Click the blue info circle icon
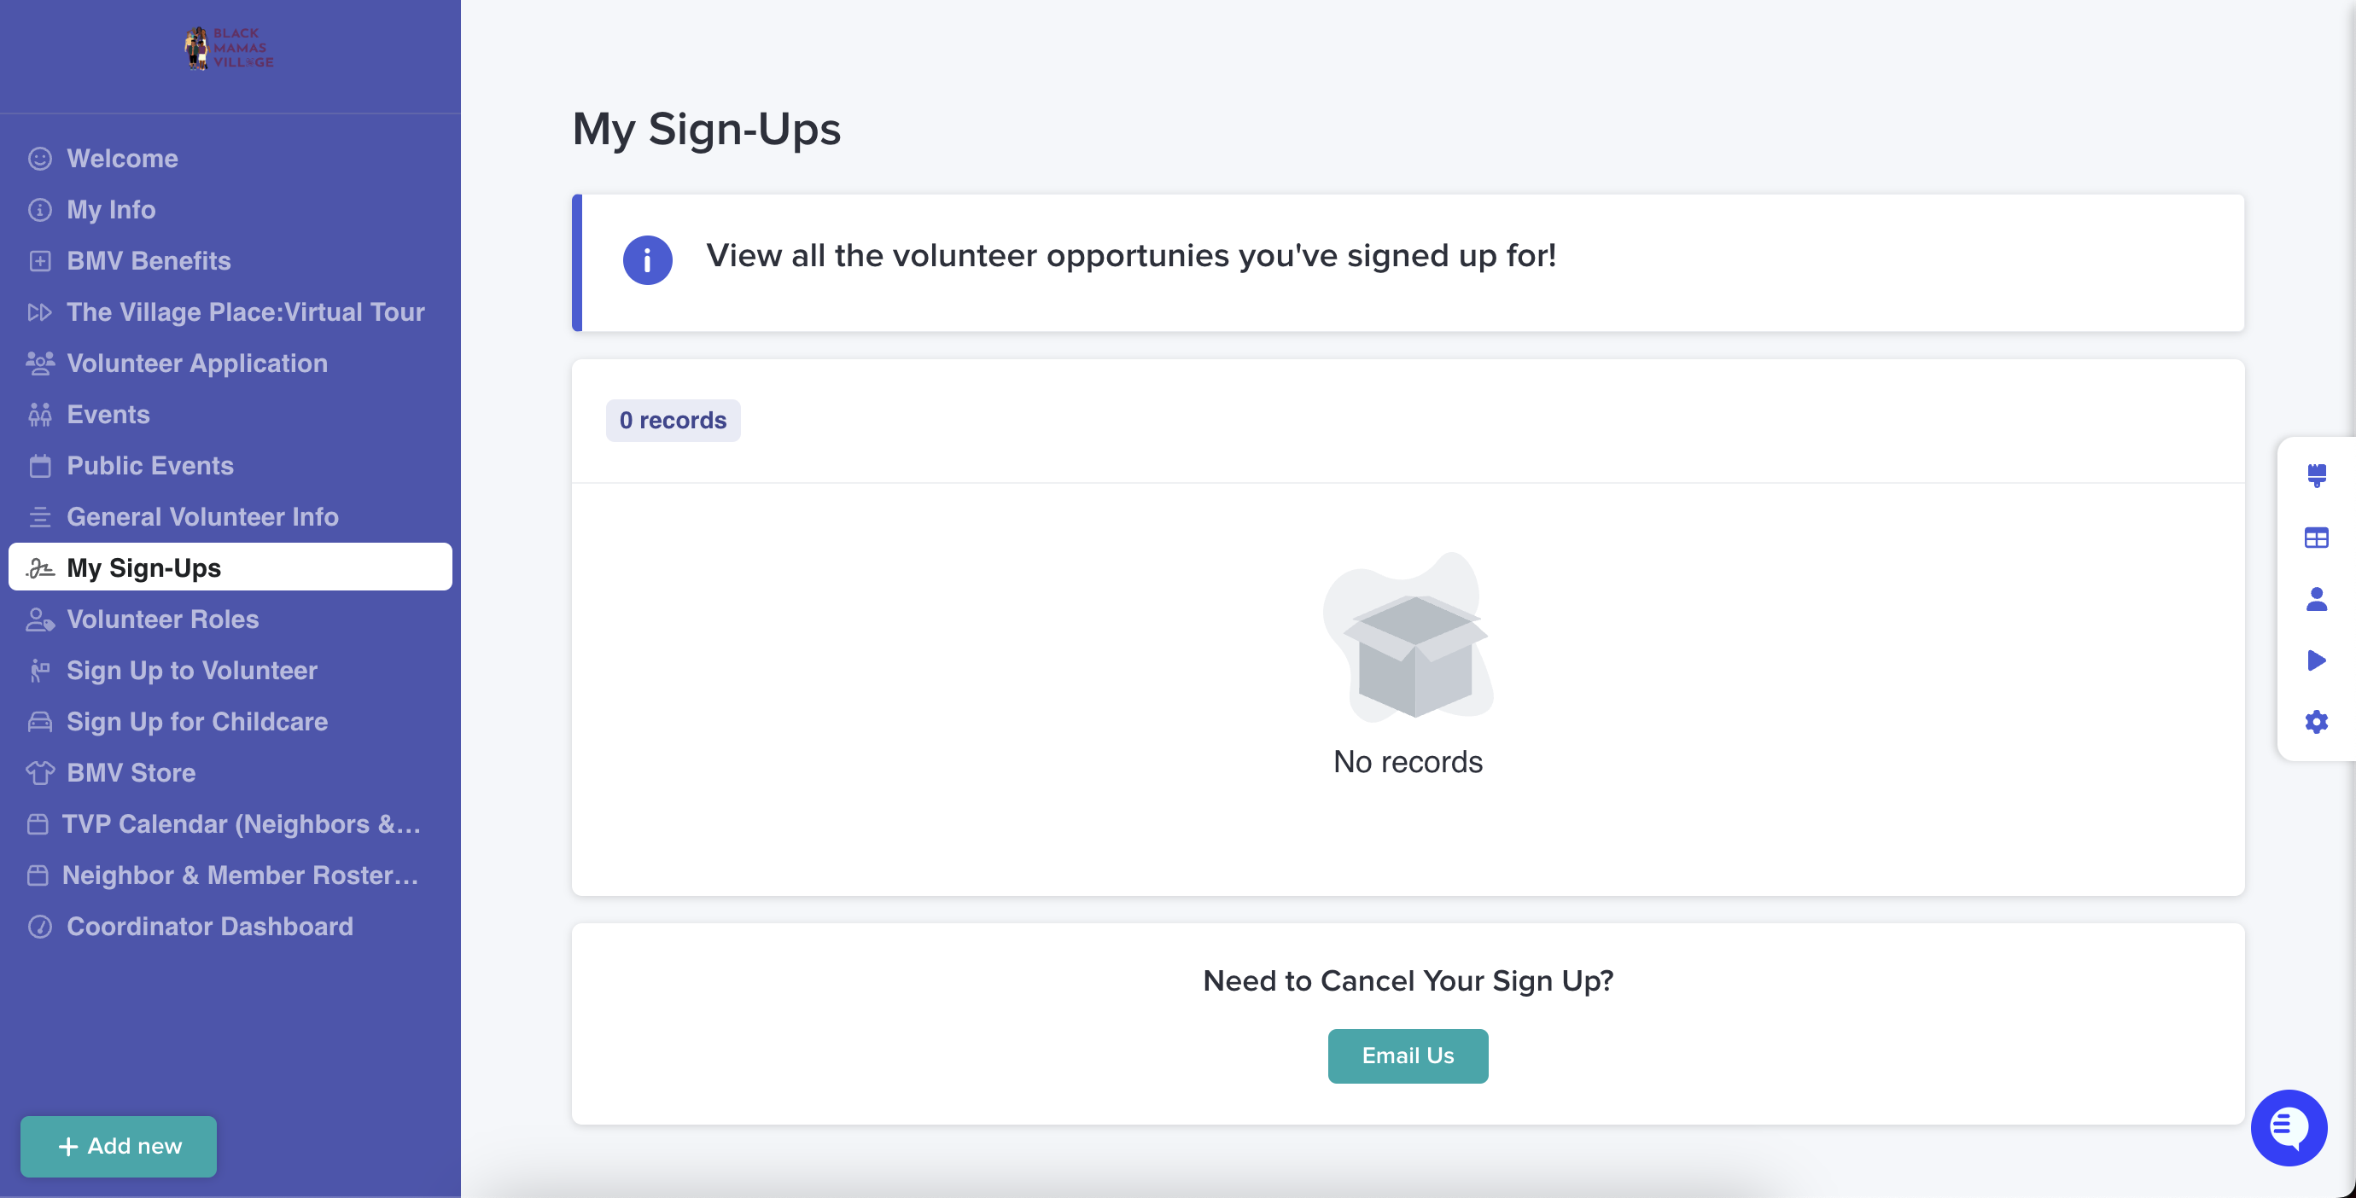 [x=648, y=260]
